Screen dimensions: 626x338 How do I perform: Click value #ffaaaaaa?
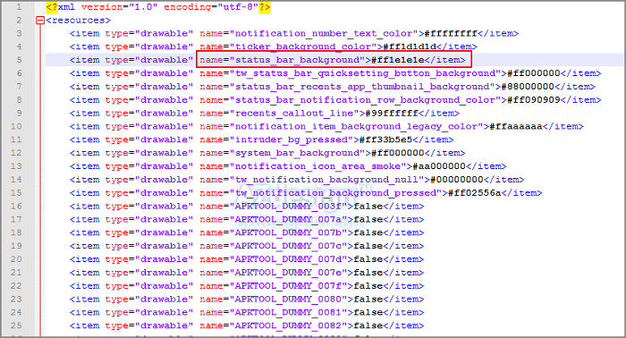click(516, 126)
